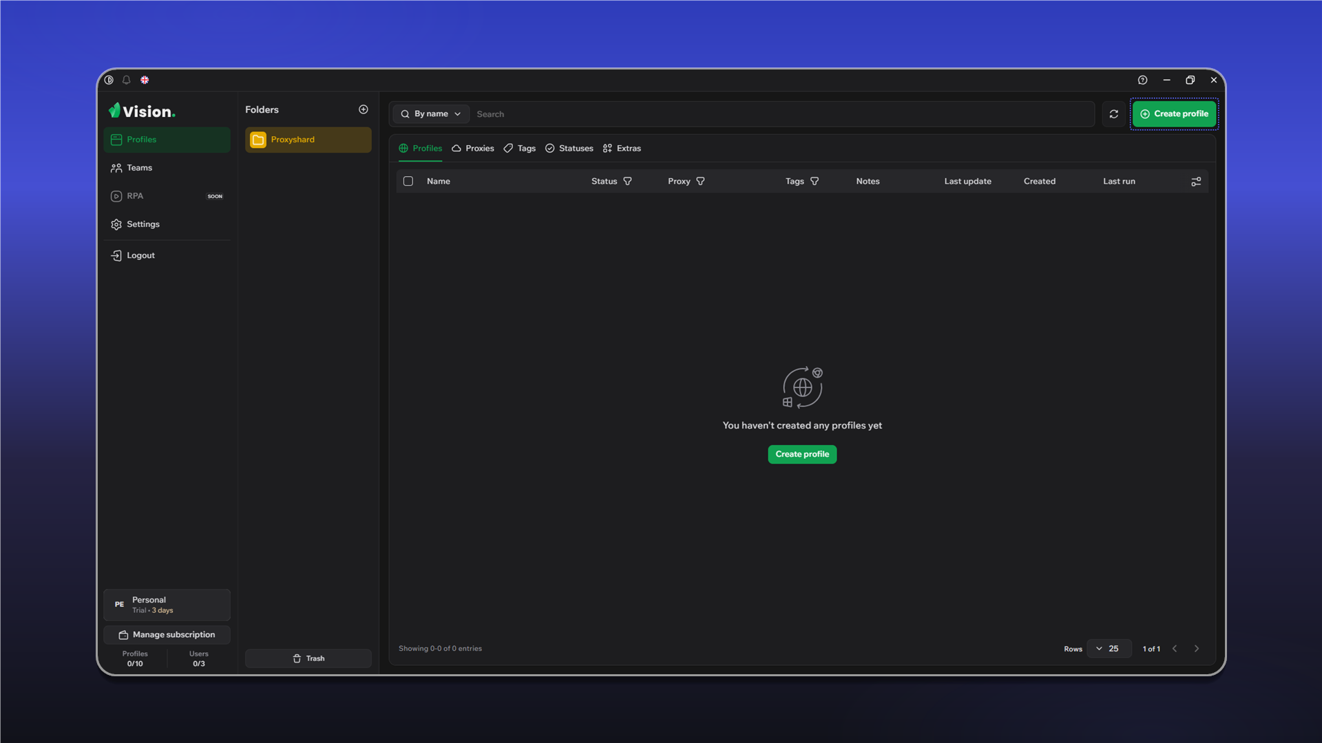Add a new folder with plus icon
Viewport: 1322px width, 743px height.
point(364,109)
